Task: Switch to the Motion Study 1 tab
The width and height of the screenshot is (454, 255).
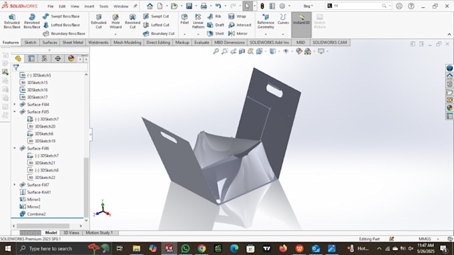Action: click(x=99, y=233)
